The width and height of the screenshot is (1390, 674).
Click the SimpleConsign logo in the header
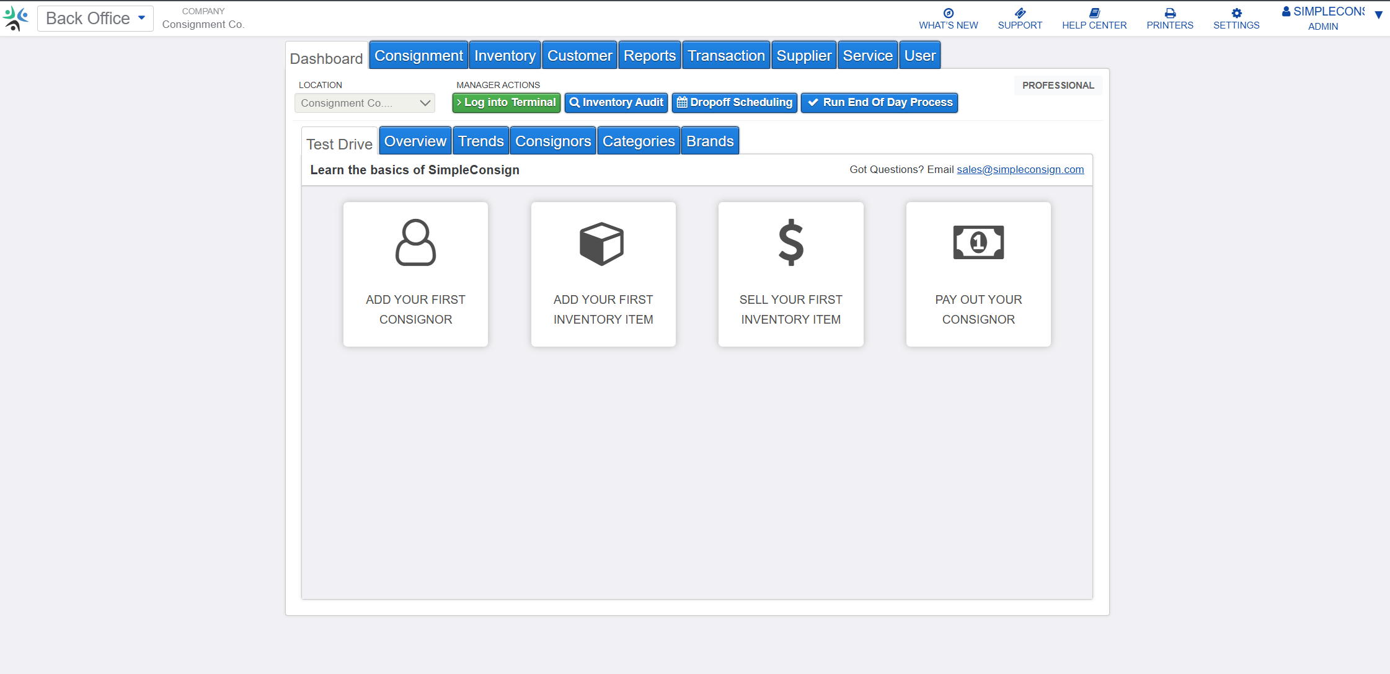pos(15,18)
